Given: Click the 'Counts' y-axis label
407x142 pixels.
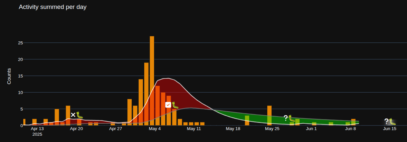Looking at the screenshot, I should pos(9,76).
